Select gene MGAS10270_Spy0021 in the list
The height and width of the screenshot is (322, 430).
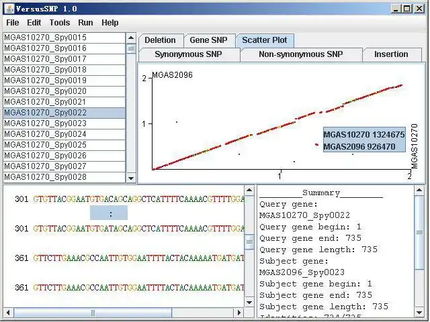(64, 102)
